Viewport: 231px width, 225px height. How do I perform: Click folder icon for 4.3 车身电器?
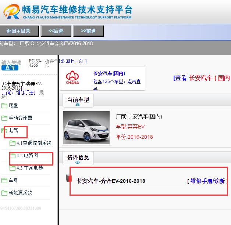tap(13, 168)
